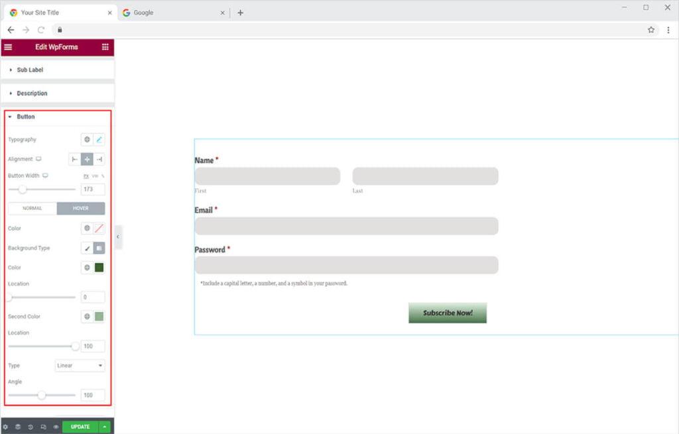
Task: Expand the Sub Label section
Action: [x=30, y=70]
